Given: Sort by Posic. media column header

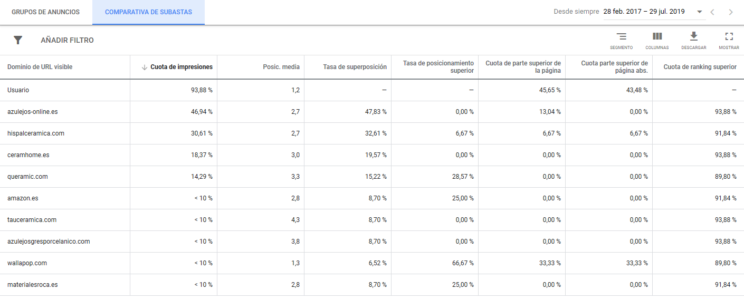Looking at the screenshot, I should (281, 67).
